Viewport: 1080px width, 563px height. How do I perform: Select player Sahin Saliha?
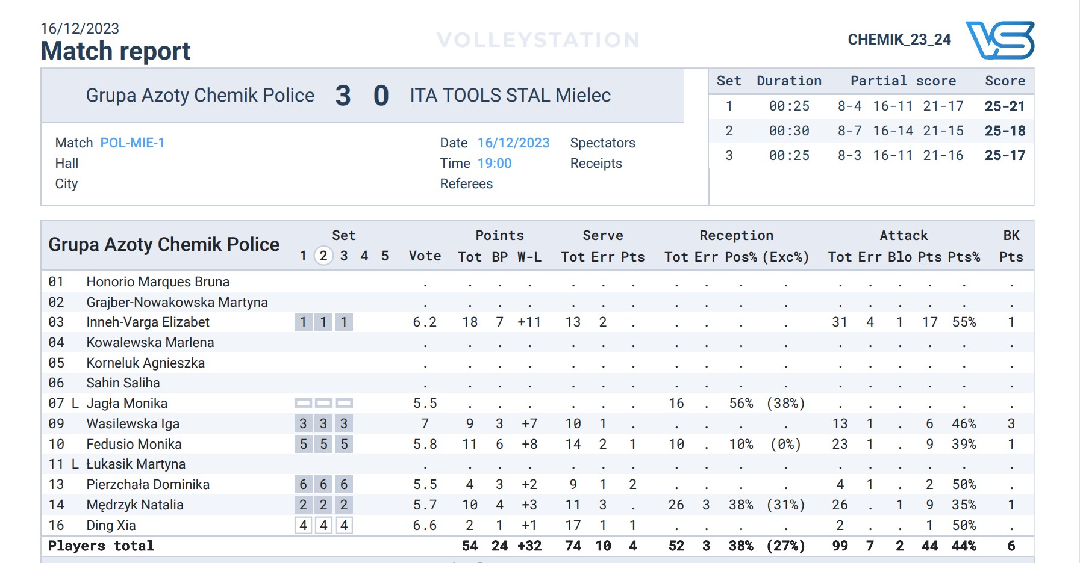(123, 383)
